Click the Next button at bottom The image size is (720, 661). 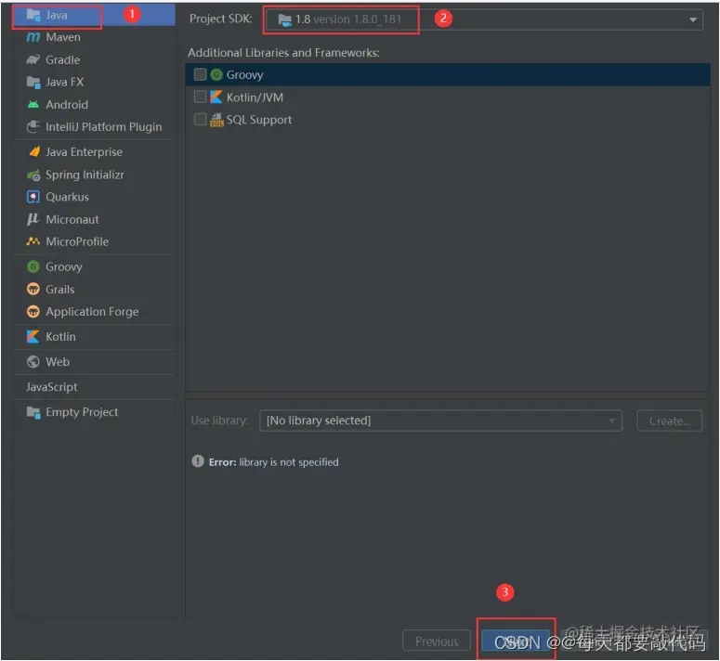tap(516, 642)
